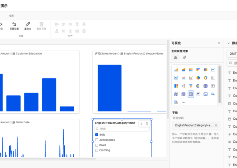The height and width of the screenshot is (168, 237).
Task: Select the combo line and column chart
Action: point(191,78)
